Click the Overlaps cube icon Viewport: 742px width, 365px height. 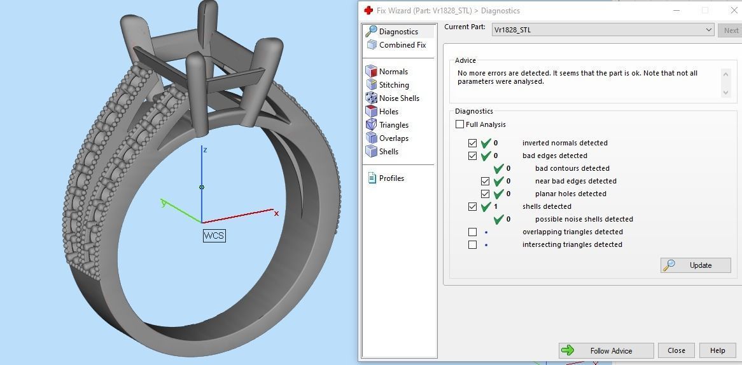tap(372, 138)
